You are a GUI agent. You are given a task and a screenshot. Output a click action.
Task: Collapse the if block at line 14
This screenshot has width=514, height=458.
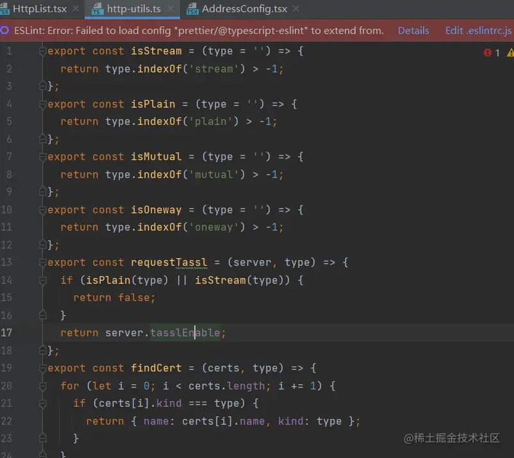(x=42, y=281)
